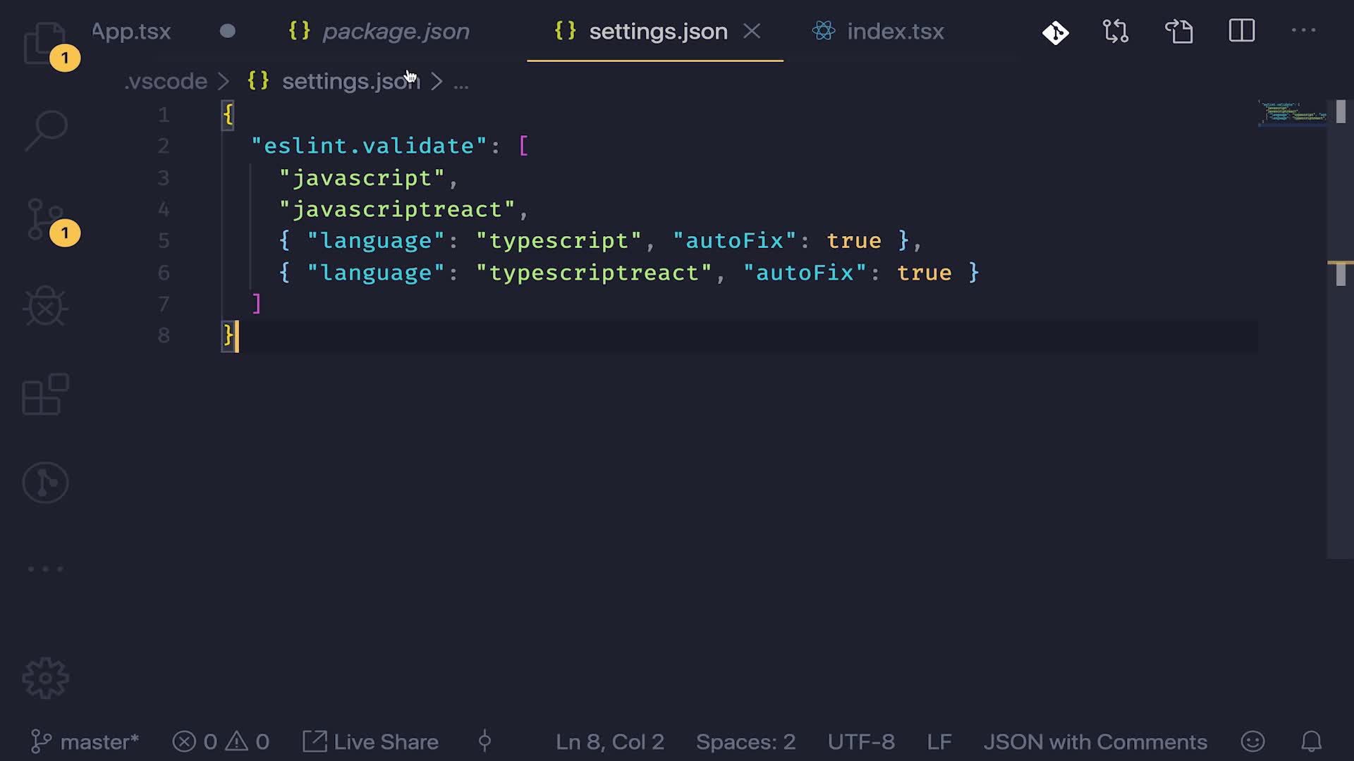Click the Open File icon in toolbar
This screenshot has height=761, width=1354.
point(1178,31)
